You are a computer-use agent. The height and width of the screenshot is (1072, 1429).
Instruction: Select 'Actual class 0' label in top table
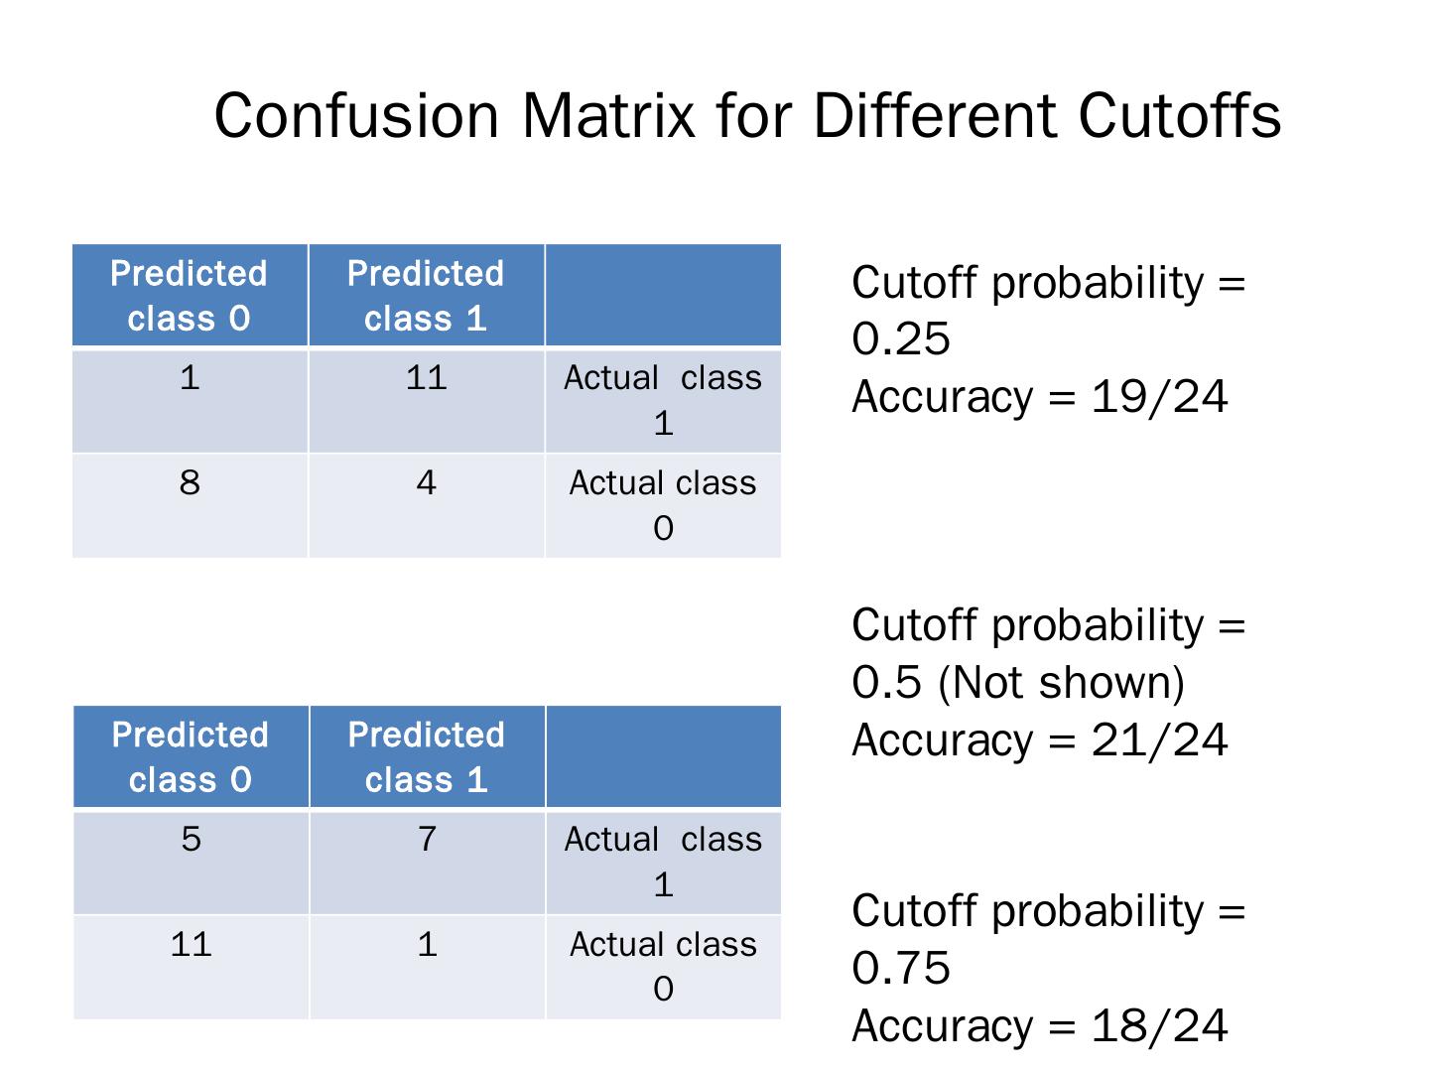(663, 505)
